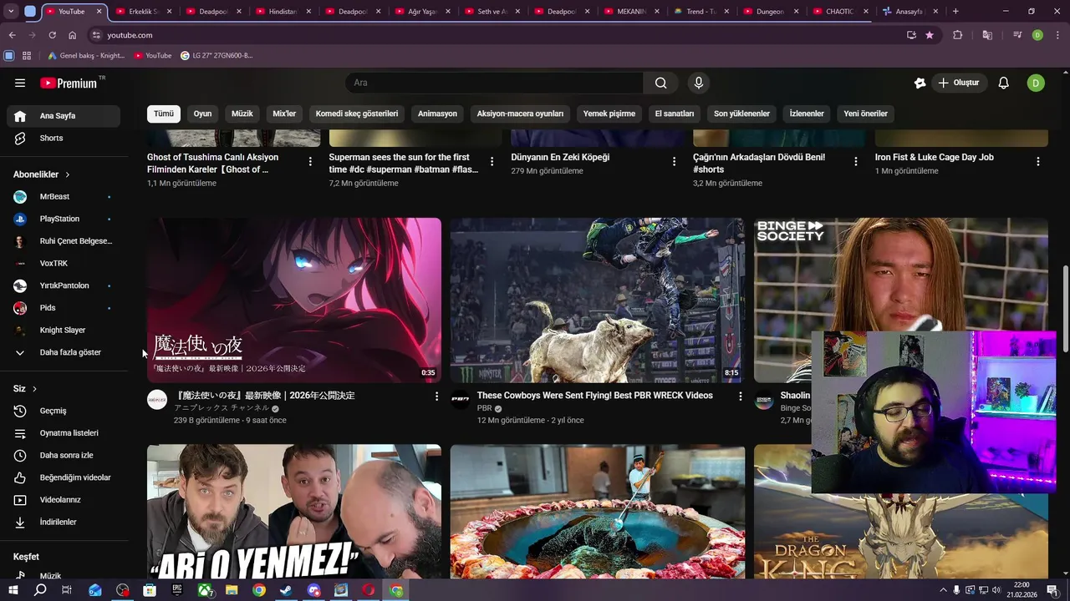Expand Daha fazla göster subscriptions

click(64, 352)
